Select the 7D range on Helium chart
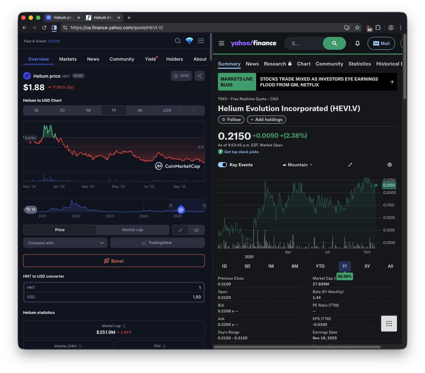Screen dimensions: 425x373 pyautogui.click(x=62, y=111)
